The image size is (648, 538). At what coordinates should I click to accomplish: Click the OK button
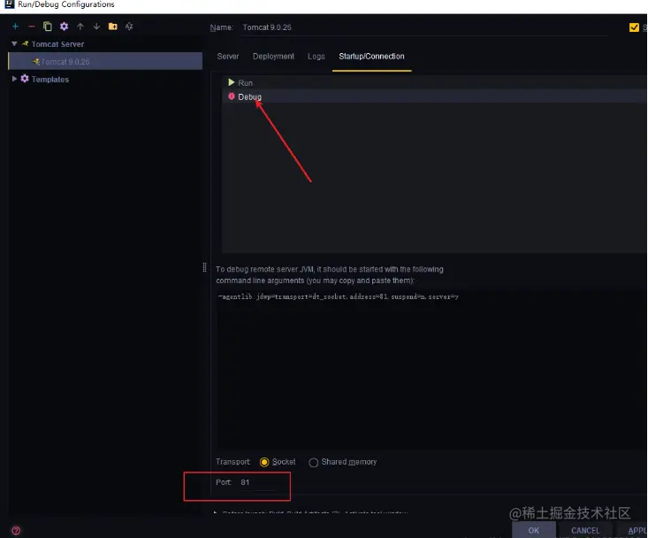click(534, 530)
